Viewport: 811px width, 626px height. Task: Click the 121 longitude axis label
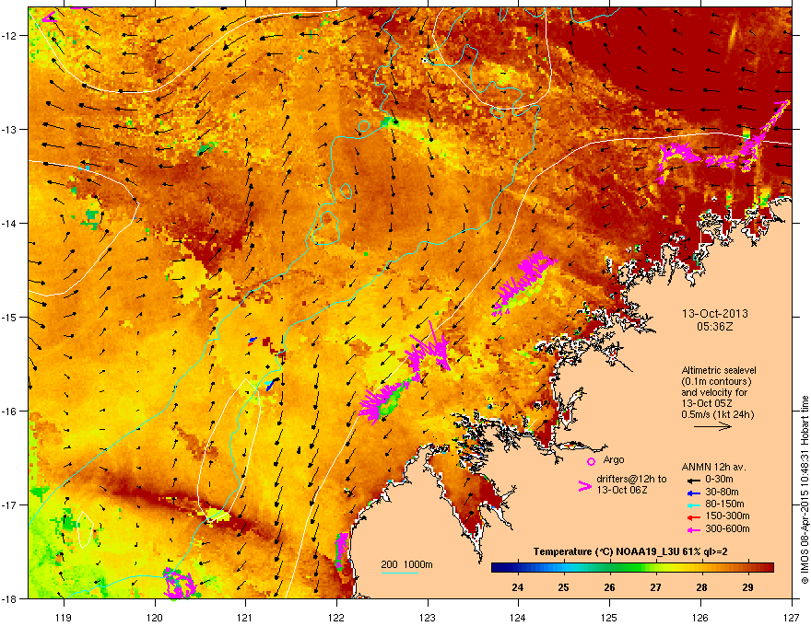(245, 617)
